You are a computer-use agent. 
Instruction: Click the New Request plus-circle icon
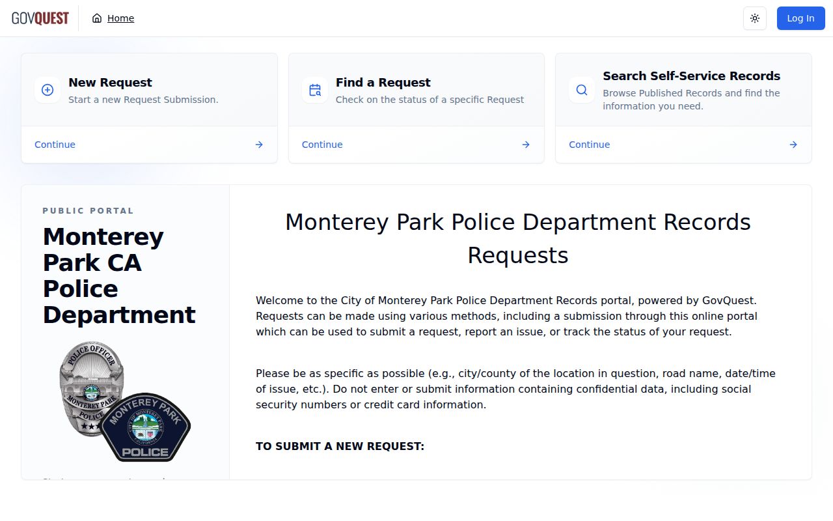pyautogui.click(x=48, y=90)
